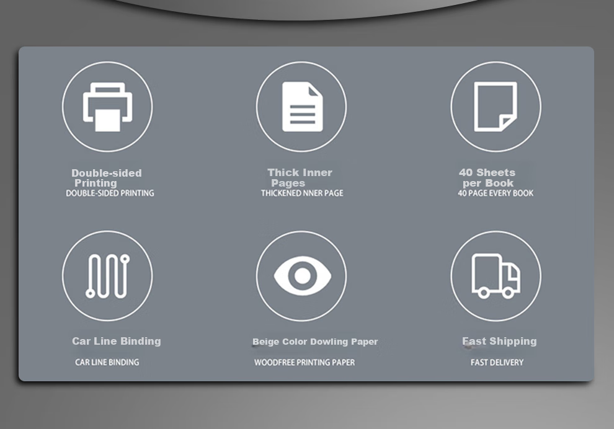Screen dimensions: 614x429
Task: Select the "DOUBLE-SIDED PRINTING" caption
Action: coord(110,193)
